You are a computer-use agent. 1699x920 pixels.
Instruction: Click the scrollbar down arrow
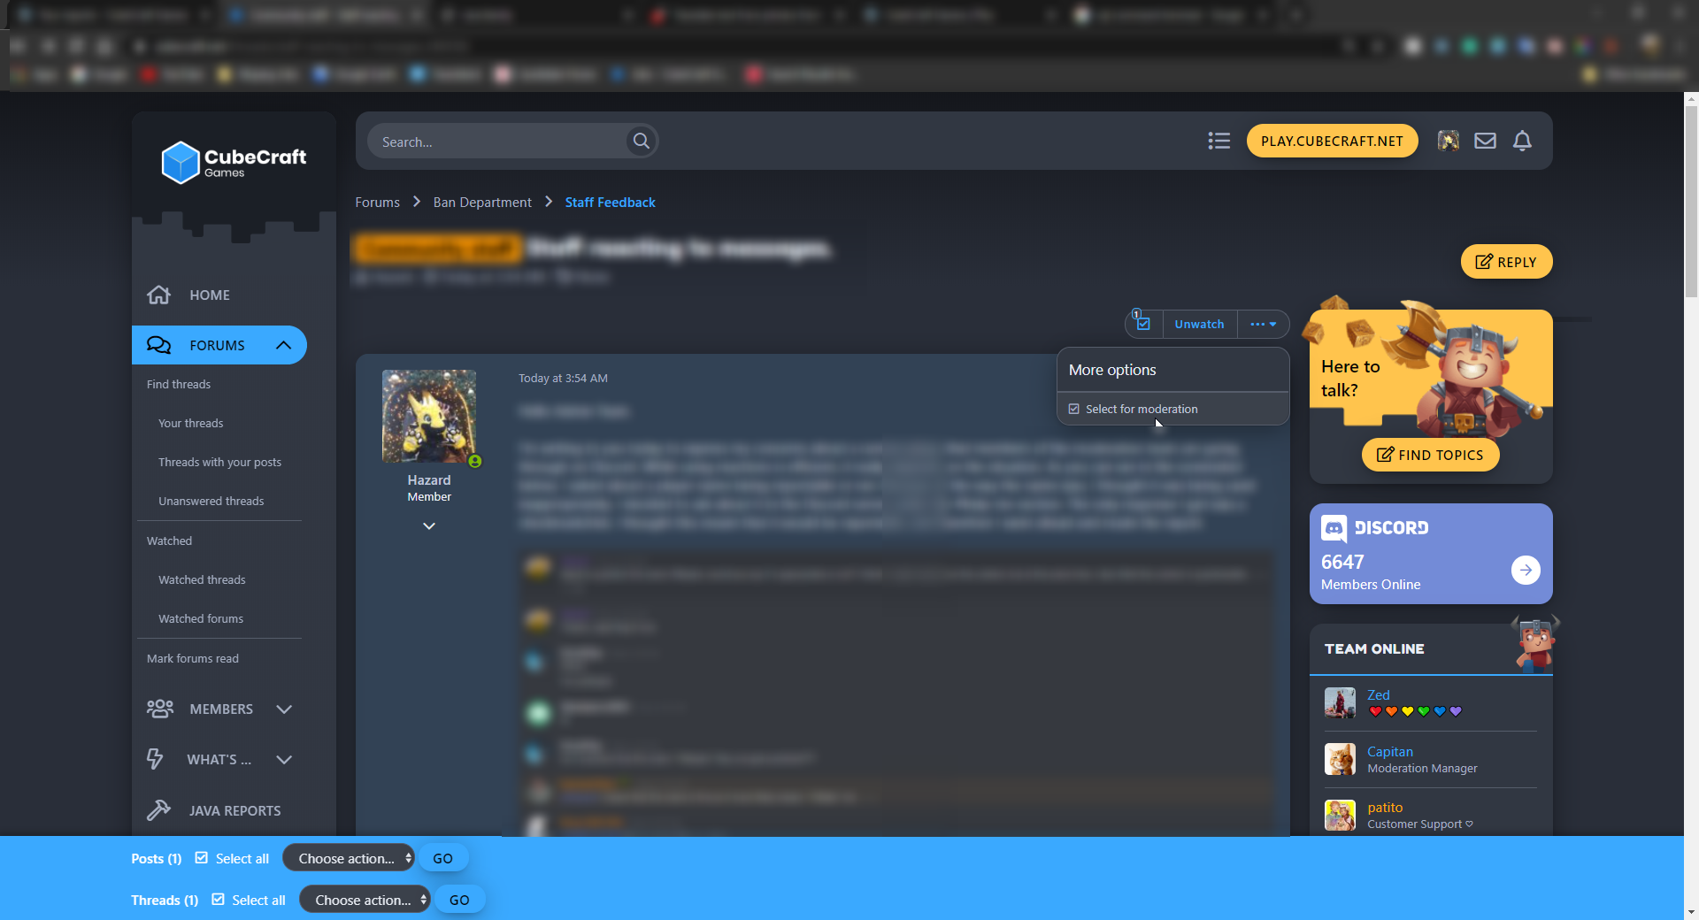(1691, 912)
